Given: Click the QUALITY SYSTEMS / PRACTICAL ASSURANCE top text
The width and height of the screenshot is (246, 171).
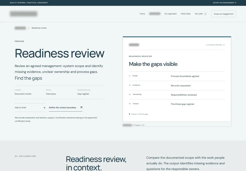Looking at the screenshot, I should pos(29,3).
